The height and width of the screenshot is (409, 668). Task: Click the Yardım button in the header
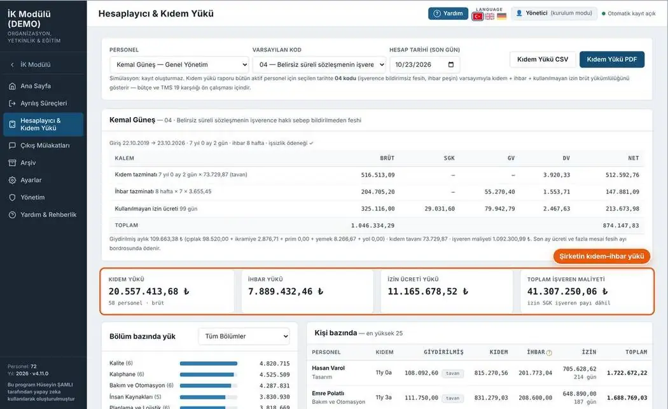tap(448, 13)
